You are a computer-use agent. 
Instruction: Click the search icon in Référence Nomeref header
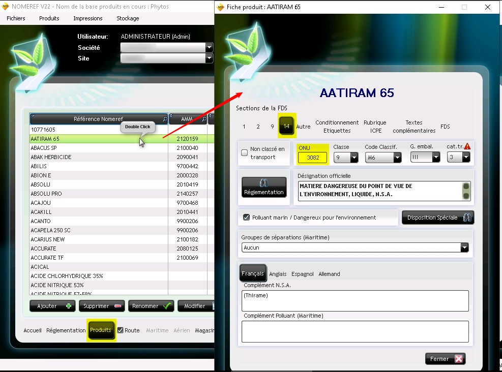point(164,119)
